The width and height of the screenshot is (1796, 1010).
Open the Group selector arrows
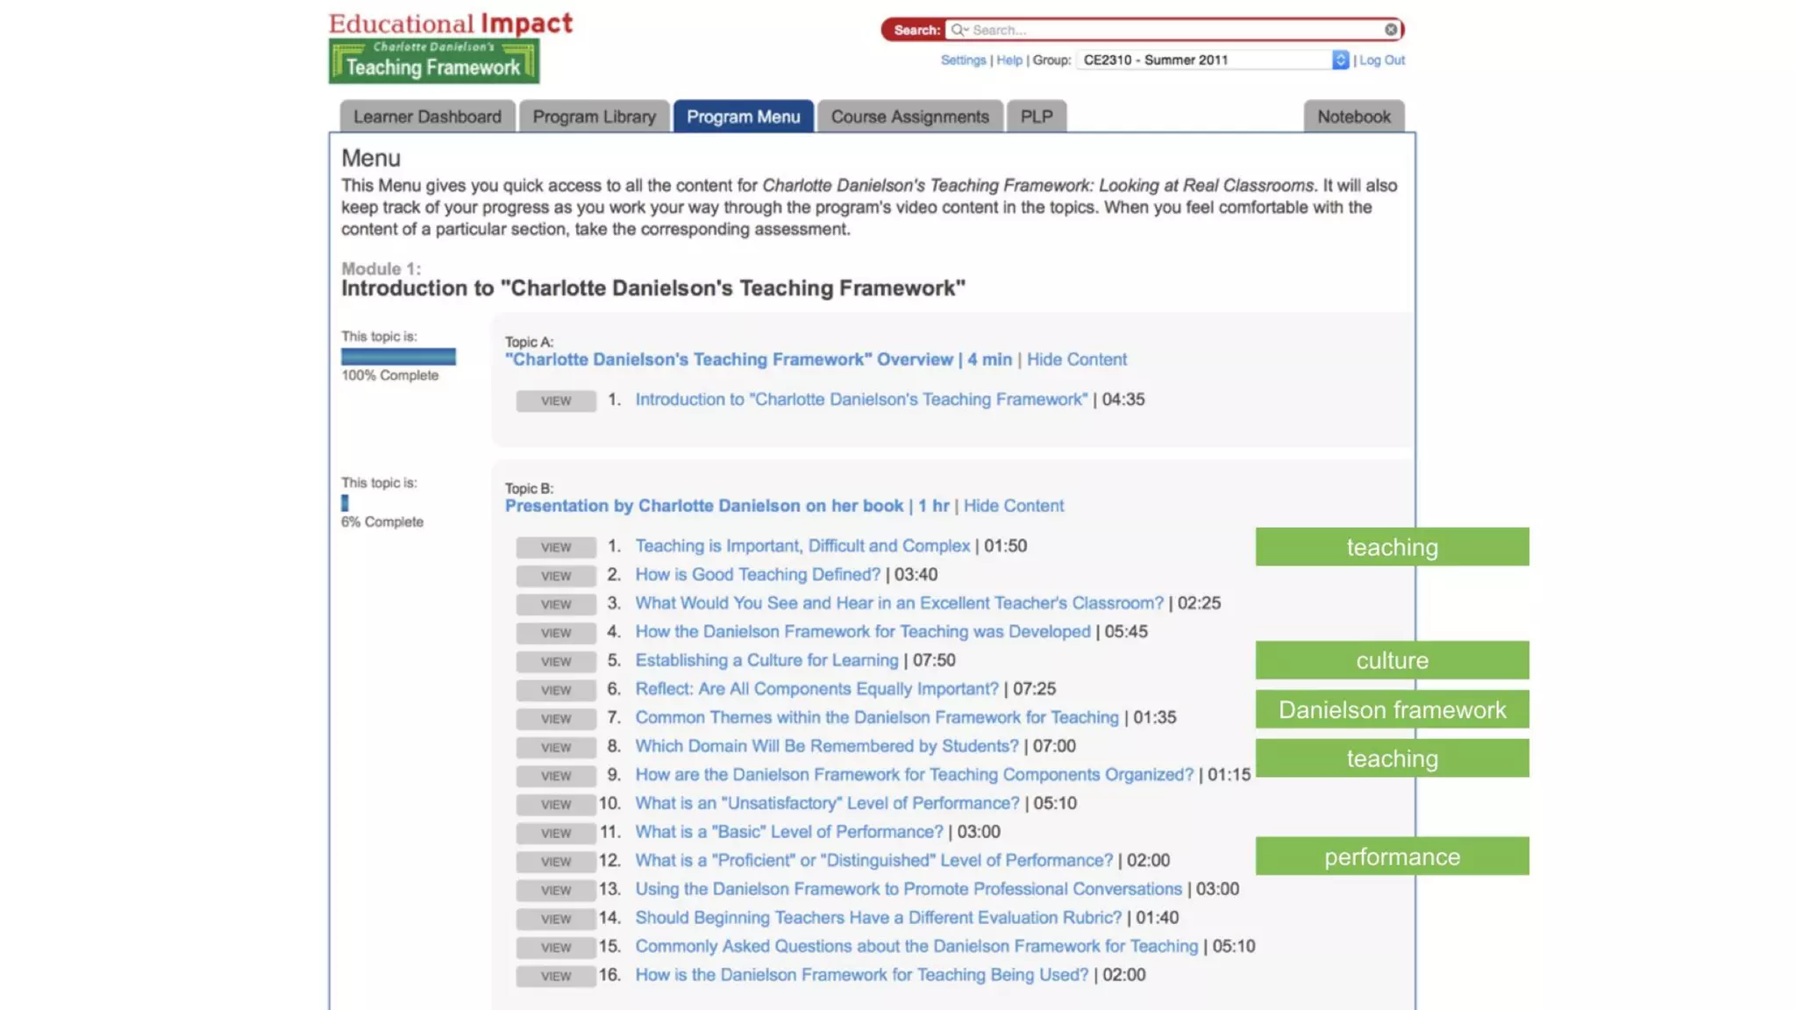click(1340, 60)
